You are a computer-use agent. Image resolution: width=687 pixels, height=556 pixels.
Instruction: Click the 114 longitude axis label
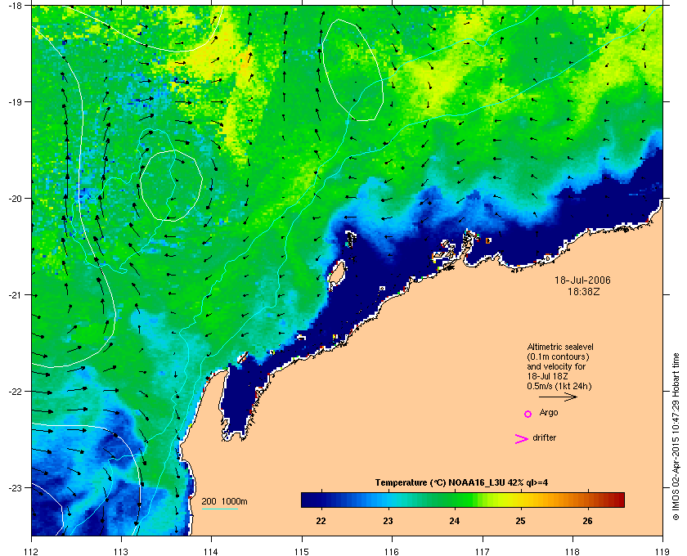211,551
